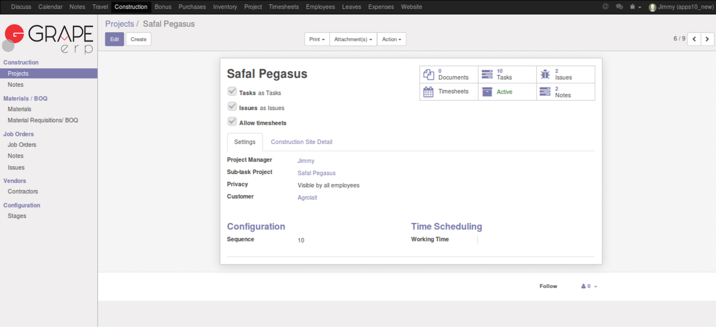Open the Documents stat button icon
This screenshot has width=716, height=335.
429,75
